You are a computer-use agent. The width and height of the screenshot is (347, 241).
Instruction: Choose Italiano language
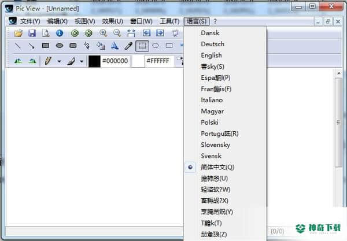pos(225,100)
